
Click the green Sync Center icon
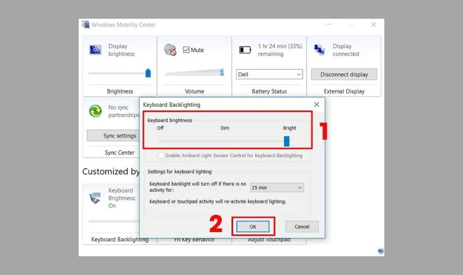(95, 111)
